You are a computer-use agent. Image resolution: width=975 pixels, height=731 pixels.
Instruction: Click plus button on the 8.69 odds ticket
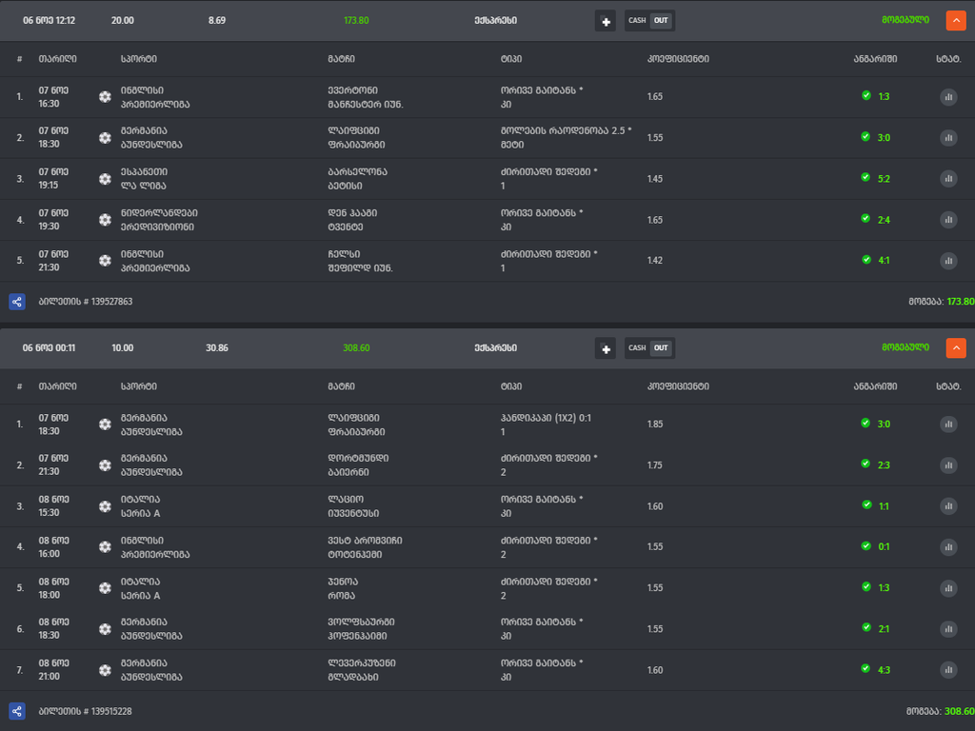[606, 21]
